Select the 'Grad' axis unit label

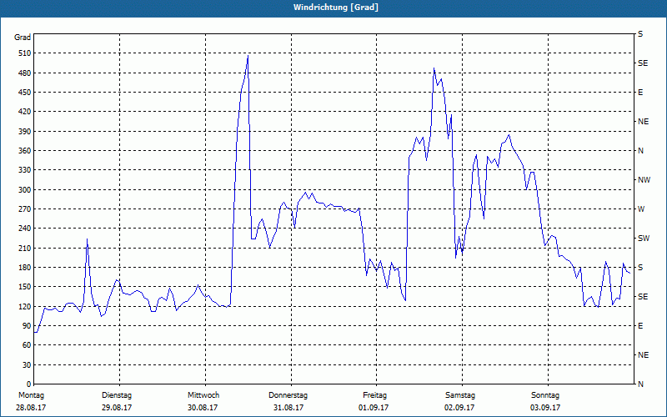click(x=23, y=38)
